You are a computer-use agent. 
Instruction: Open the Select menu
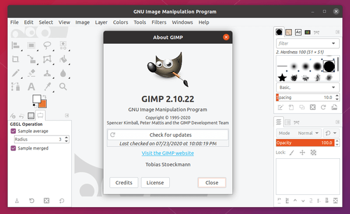click(45, 22)
